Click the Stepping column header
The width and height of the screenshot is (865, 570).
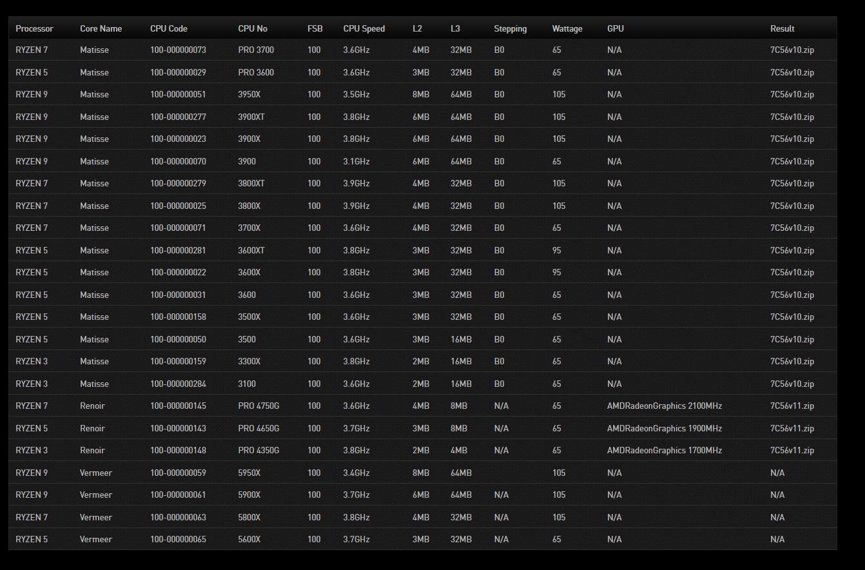510,28
